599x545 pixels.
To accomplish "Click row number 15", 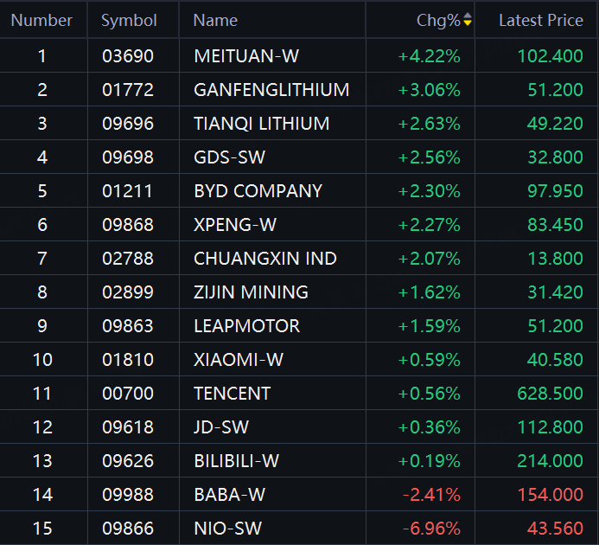I will pyautogui.click(x=42, y=529).
